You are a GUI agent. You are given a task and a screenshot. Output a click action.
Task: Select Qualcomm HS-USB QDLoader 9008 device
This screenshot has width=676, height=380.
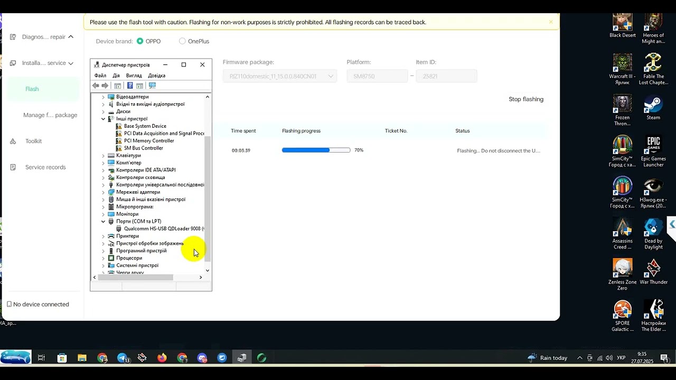[159, 229]
